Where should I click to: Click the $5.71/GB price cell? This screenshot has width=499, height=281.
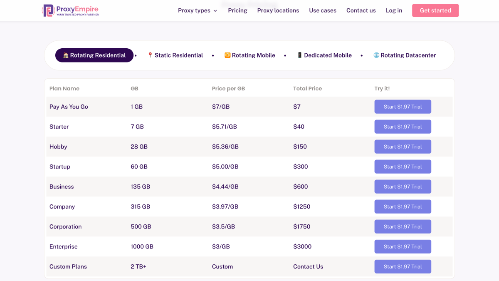point(225,127)
